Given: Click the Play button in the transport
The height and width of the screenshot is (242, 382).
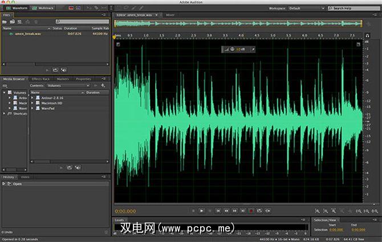Looking at the screenshot, I should coord(201,211).
